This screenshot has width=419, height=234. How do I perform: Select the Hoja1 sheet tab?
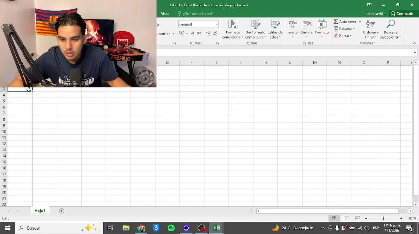(40, 211)
